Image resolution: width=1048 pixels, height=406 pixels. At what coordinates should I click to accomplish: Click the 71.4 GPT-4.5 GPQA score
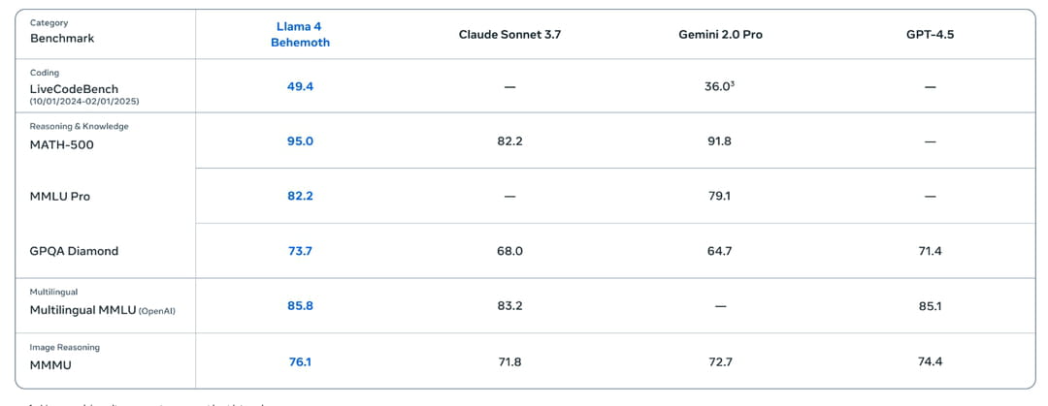(930, 251)
